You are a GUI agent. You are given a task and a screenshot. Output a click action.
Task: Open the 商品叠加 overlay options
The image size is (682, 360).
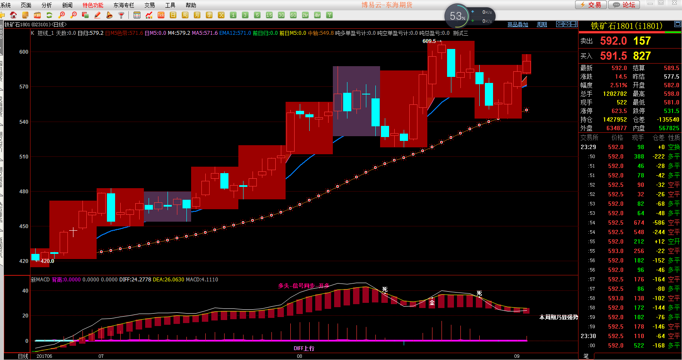tap(518, 24)
